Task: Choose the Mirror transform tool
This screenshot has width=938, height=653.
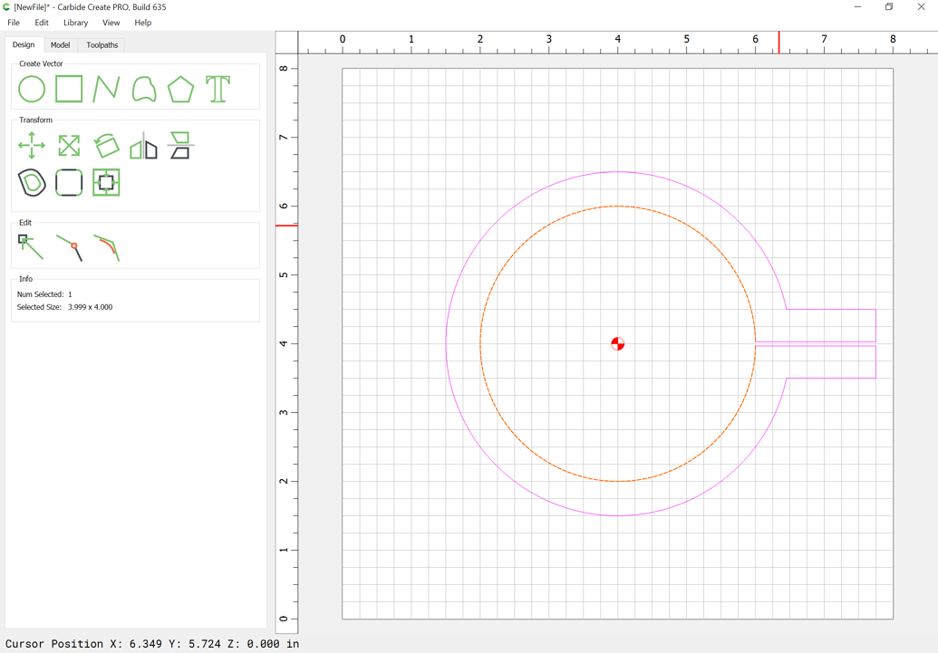Action: (142, 145)
